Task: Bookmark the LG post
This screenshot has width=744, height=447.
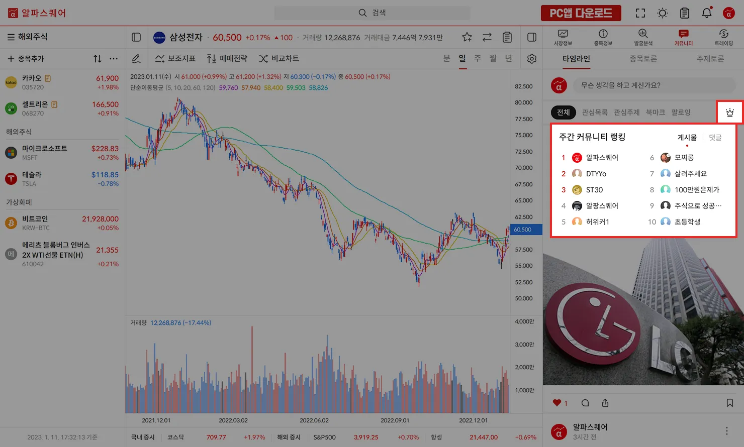Action: 730,403
